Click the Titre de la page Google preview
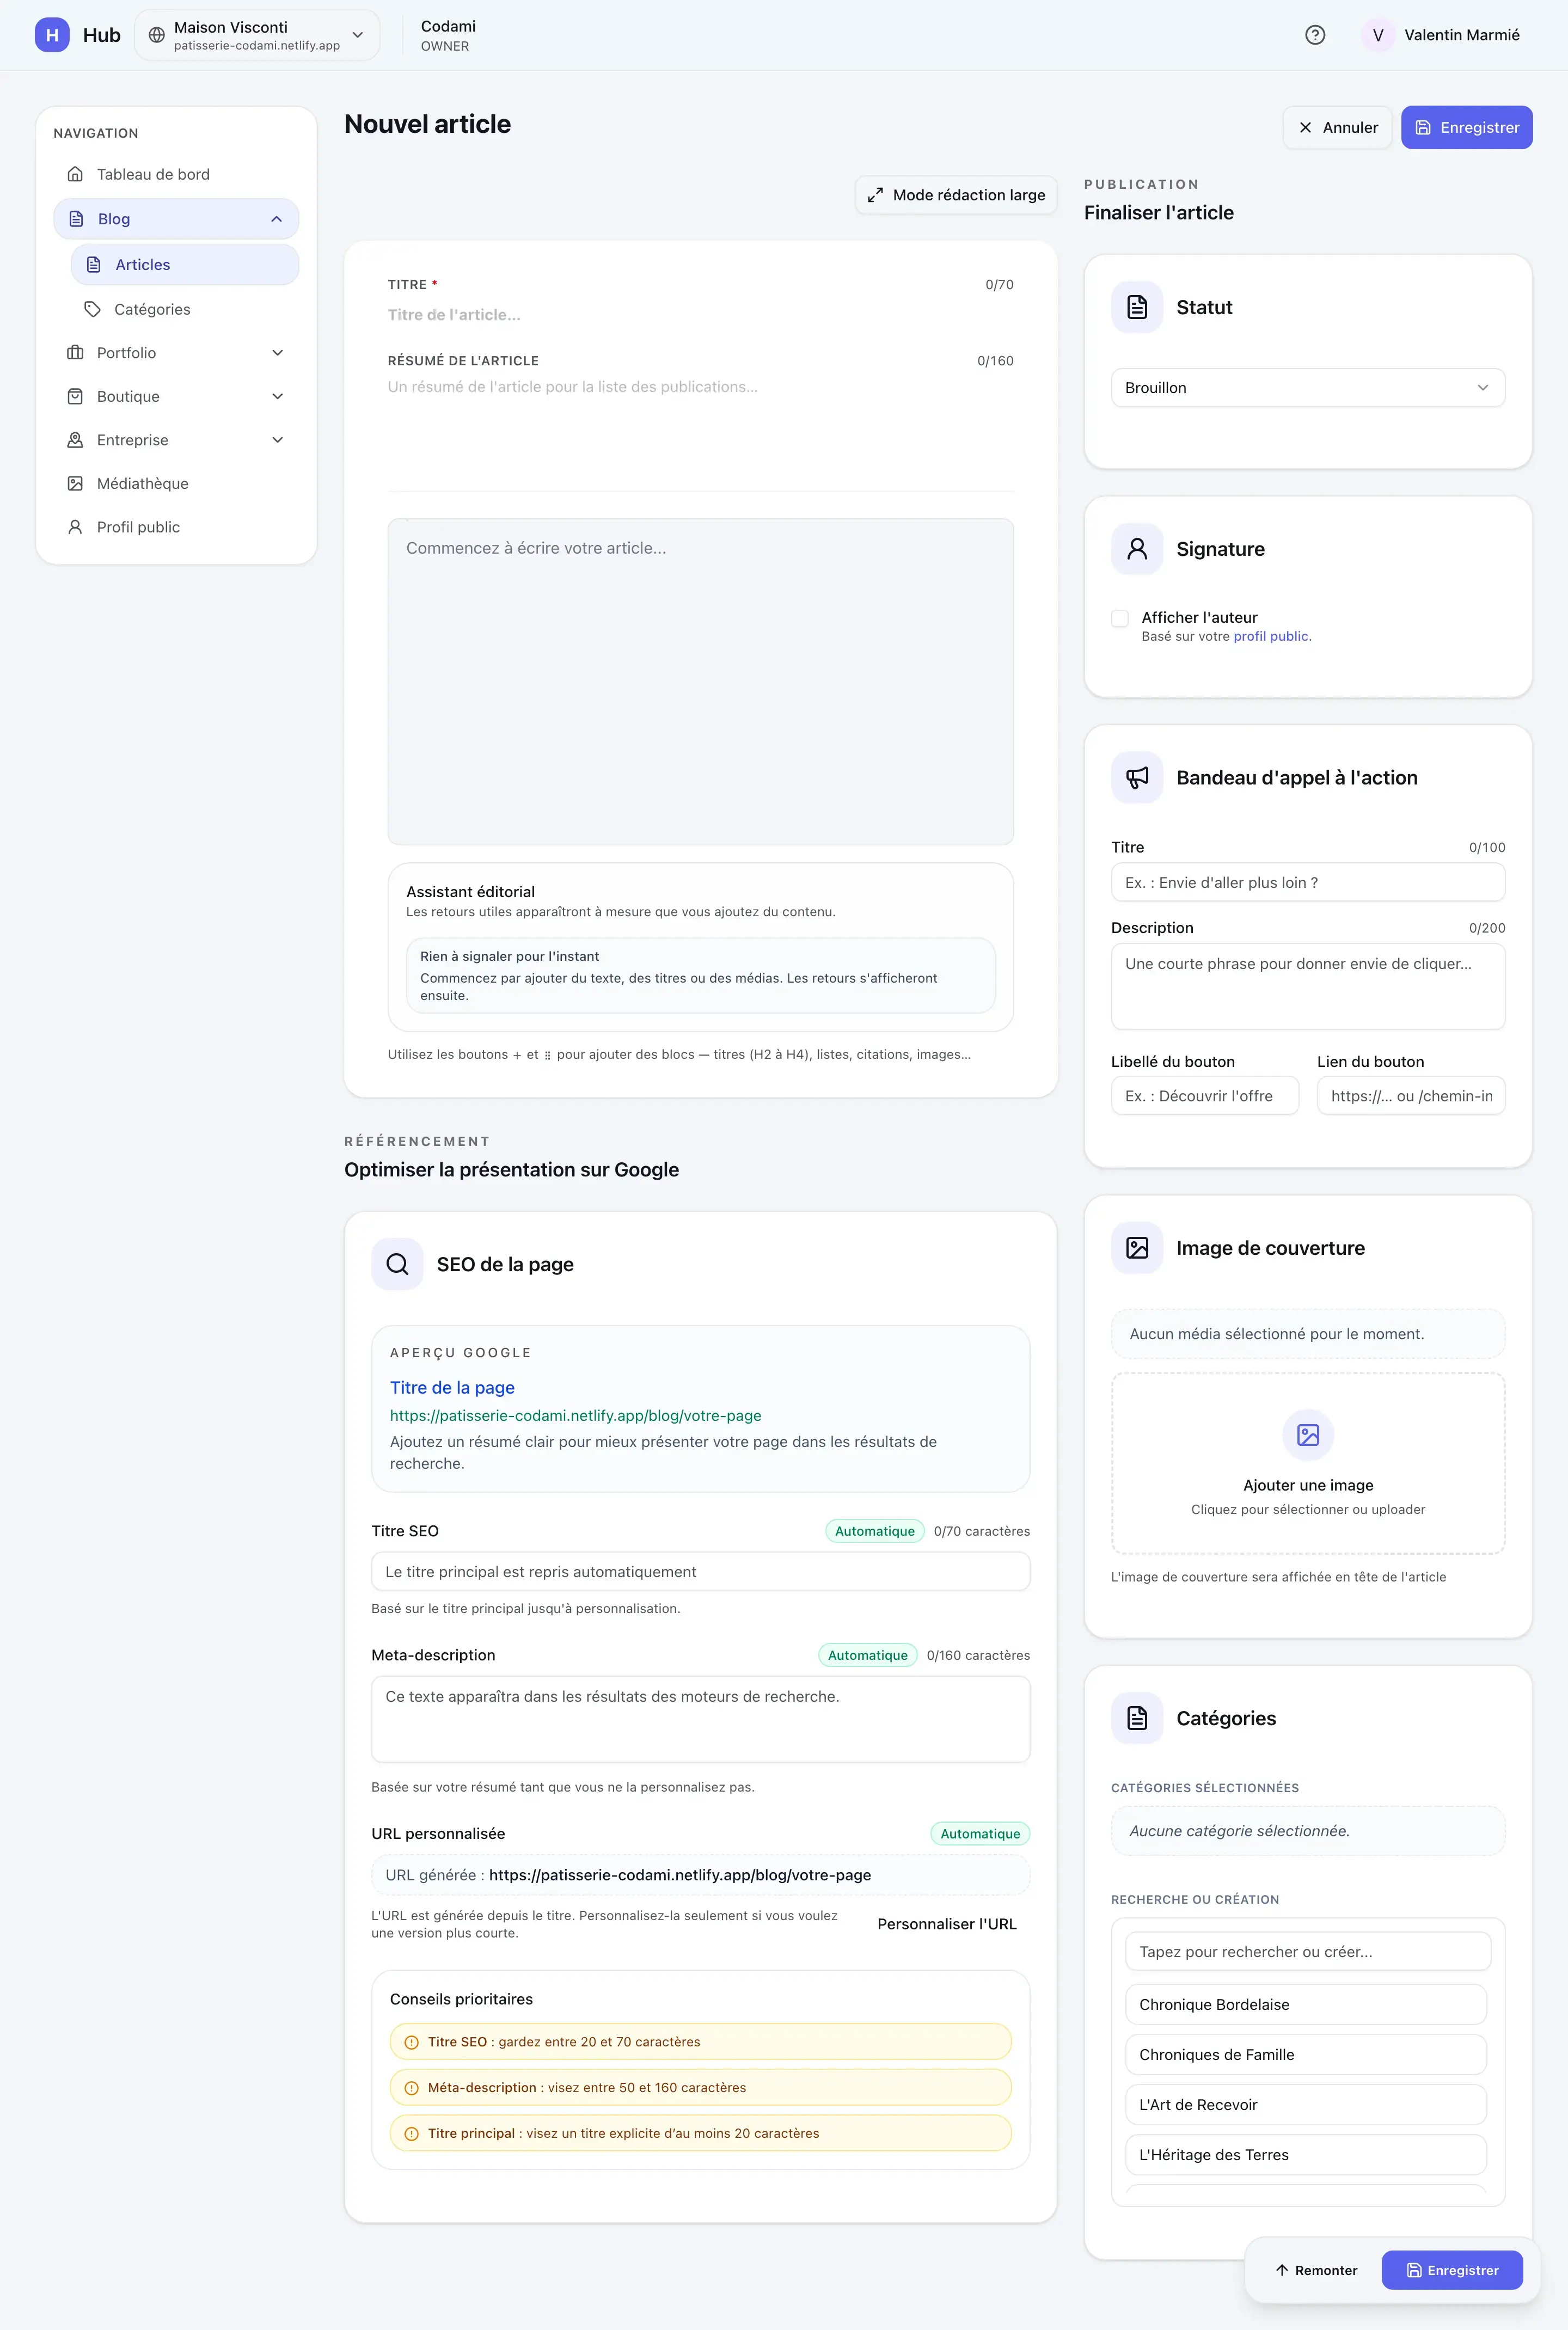Image resolution: width=1568 pixels, height=2330 pixels. click(452, 1388)
